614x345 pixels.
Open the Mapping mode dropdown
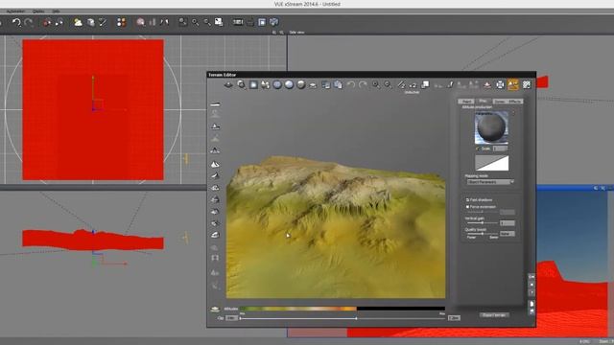pos(490,182)
